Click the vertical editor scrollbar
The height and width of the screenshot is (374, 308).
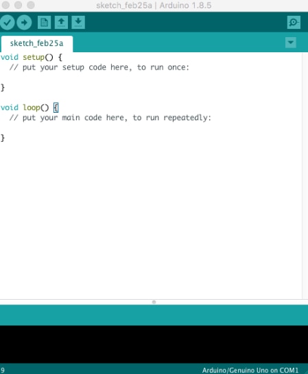(305, 175)
